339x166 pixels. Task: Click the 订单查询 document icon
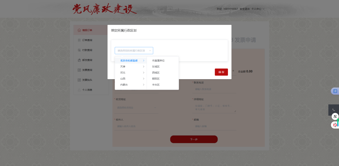tap(79, 40)
